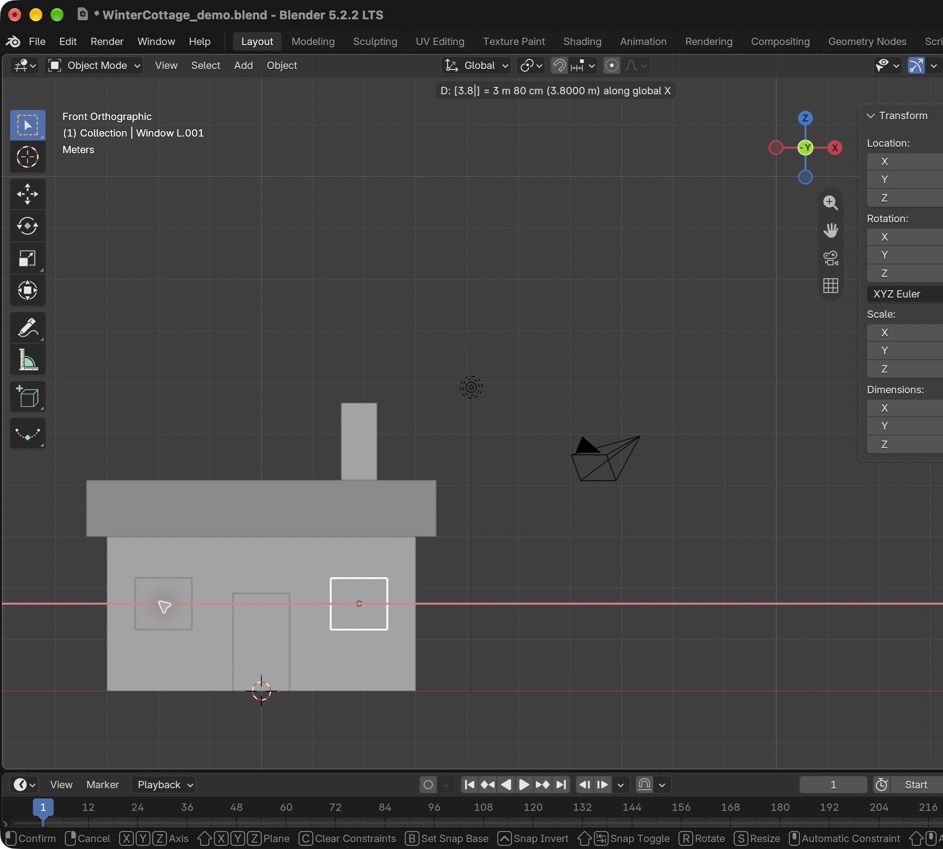Toggle the time range clock button
Viewport: 943px width, 849px height.
881,785
